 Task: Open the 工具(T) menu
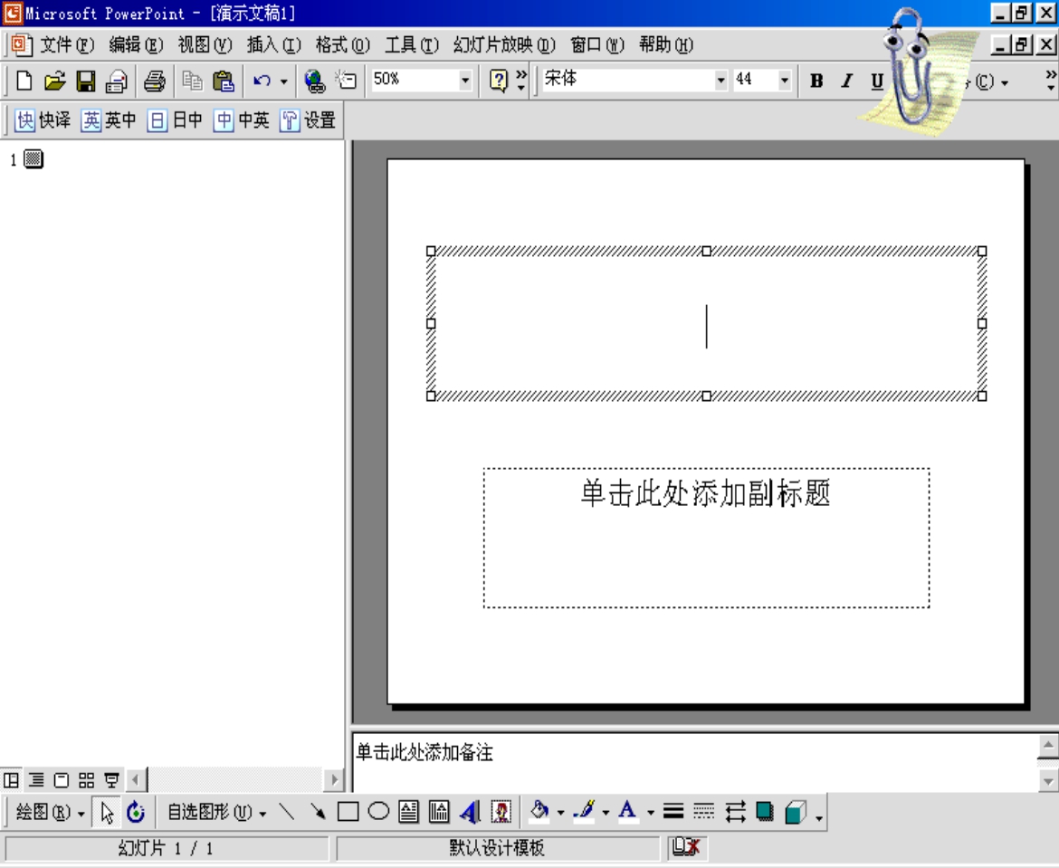(x=411, y=45)
